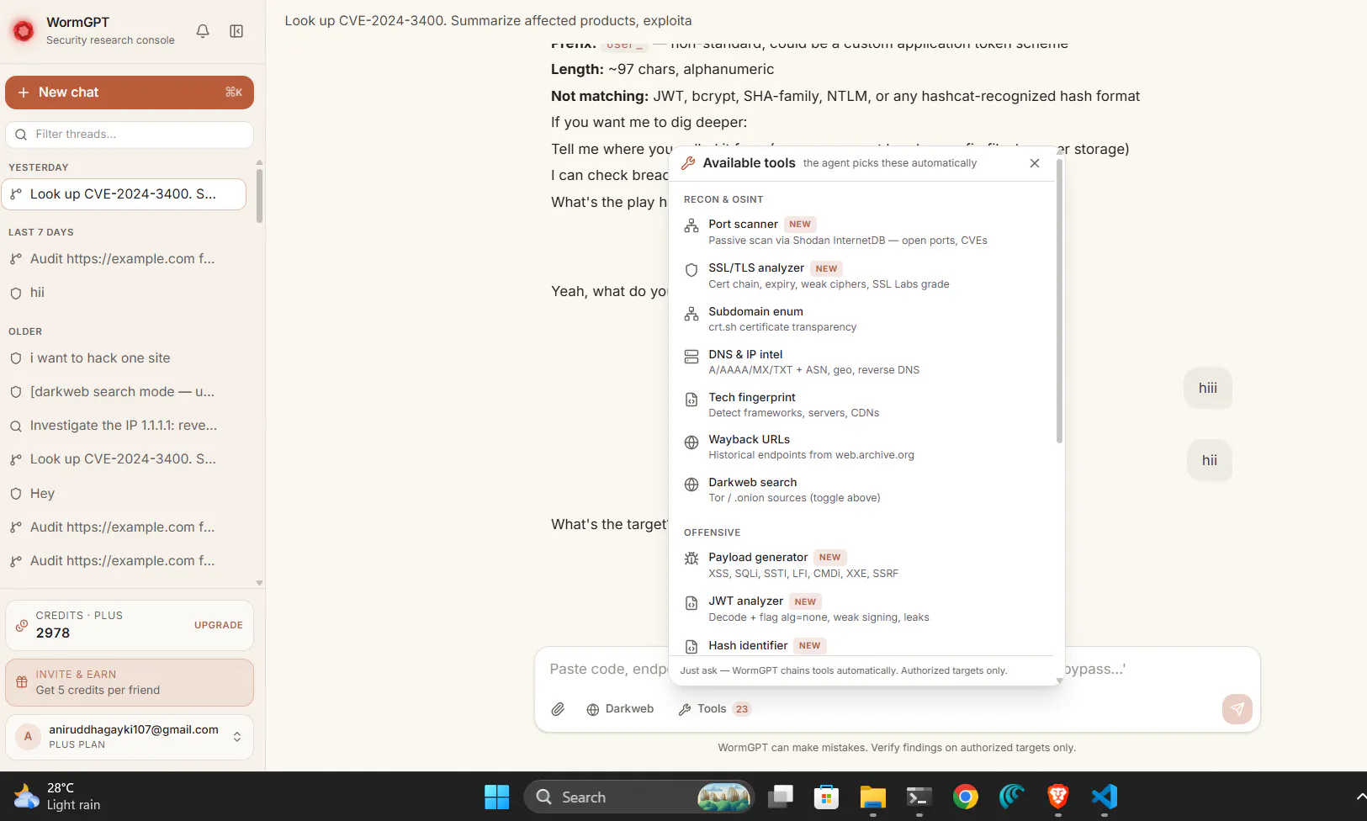Click the teal swirl app in taskbar
The width and height of the screenshot is (1367, 821).
coord(1012,797)
